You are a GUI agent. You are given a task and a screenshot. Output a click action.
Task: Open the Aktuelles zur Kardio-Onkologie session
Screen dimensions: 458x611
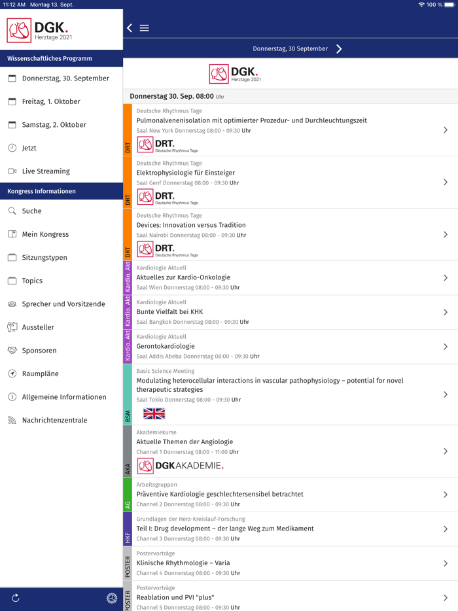183,277
